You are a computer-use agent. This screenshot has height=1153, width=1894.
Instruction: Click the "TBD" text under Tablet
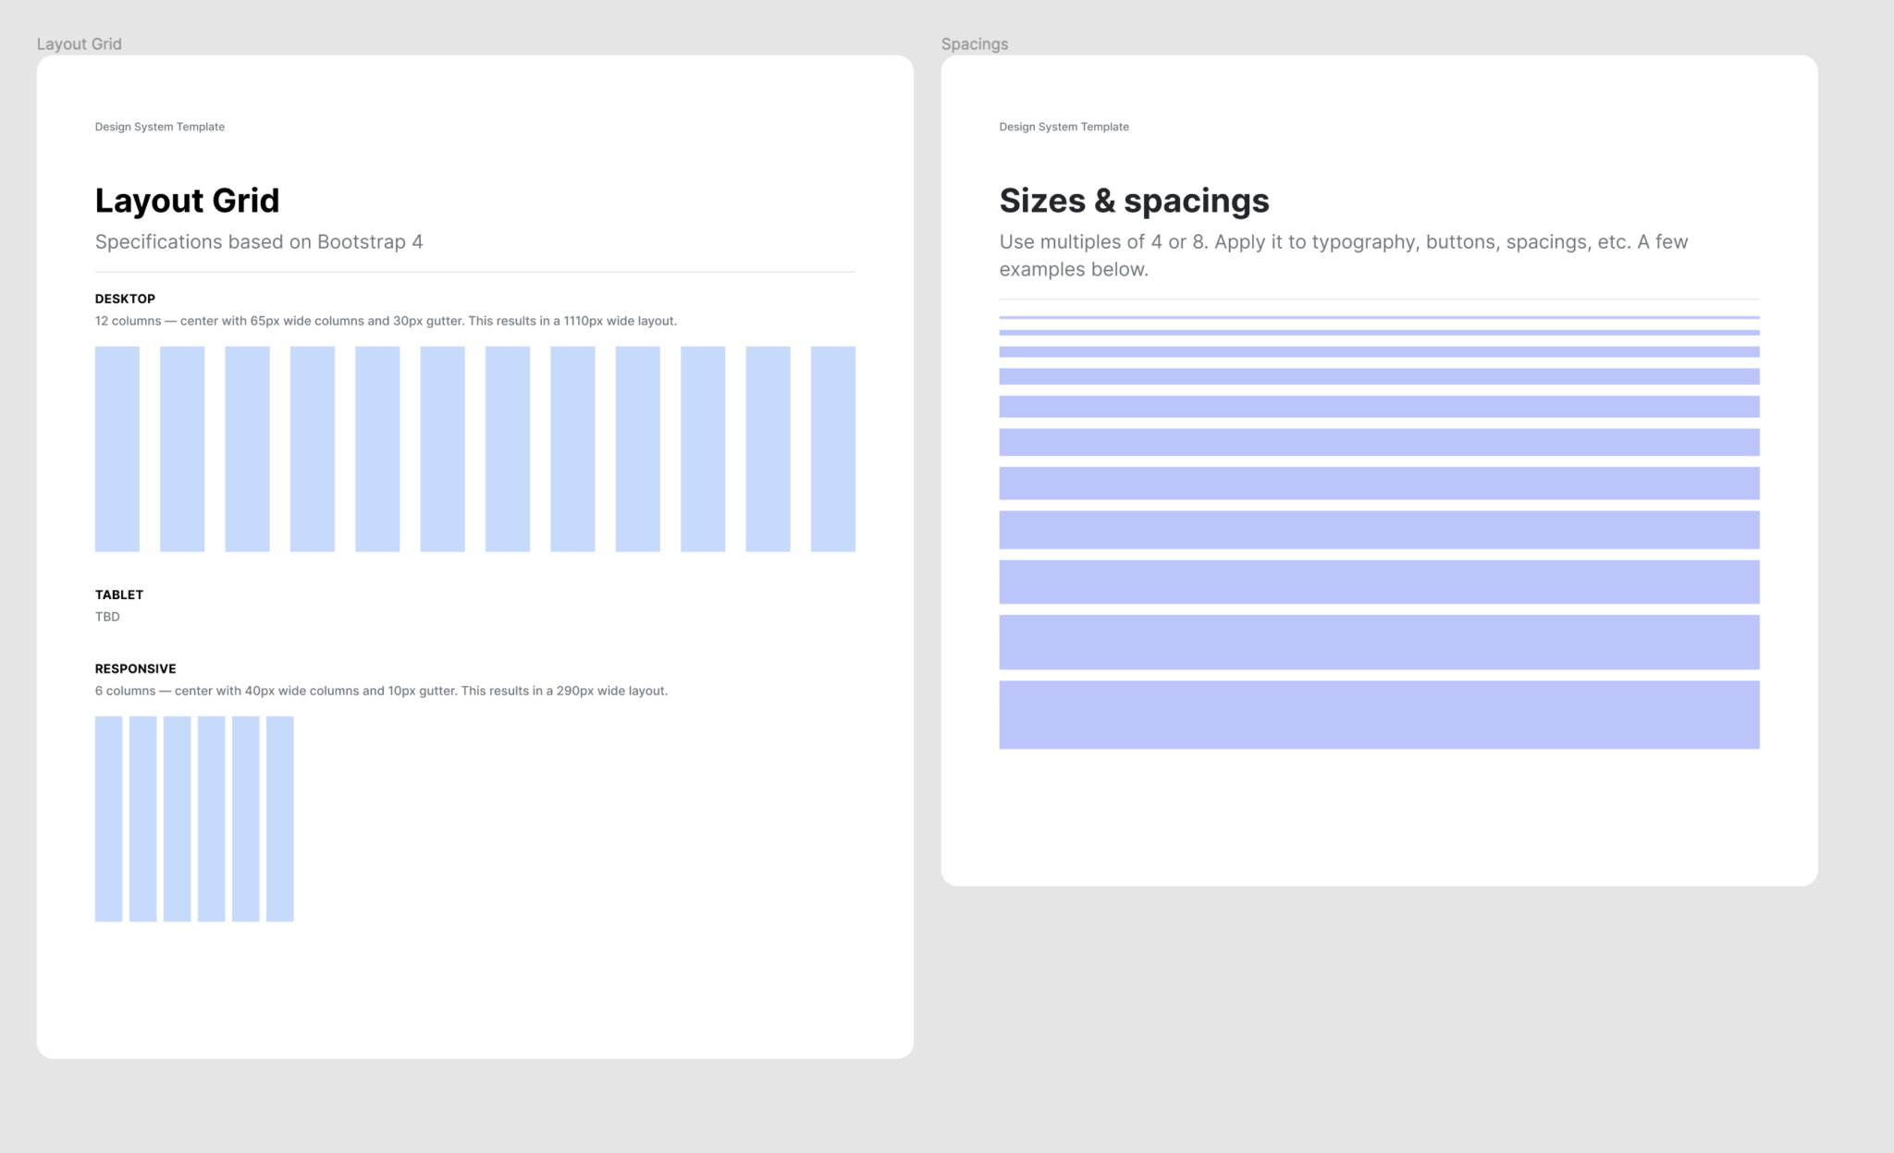[x=107, y=617]
